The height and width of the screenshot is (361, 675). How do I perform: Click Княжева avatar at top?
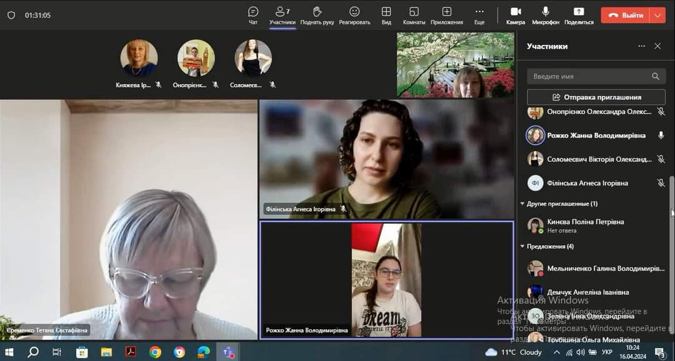click(139, 58)
